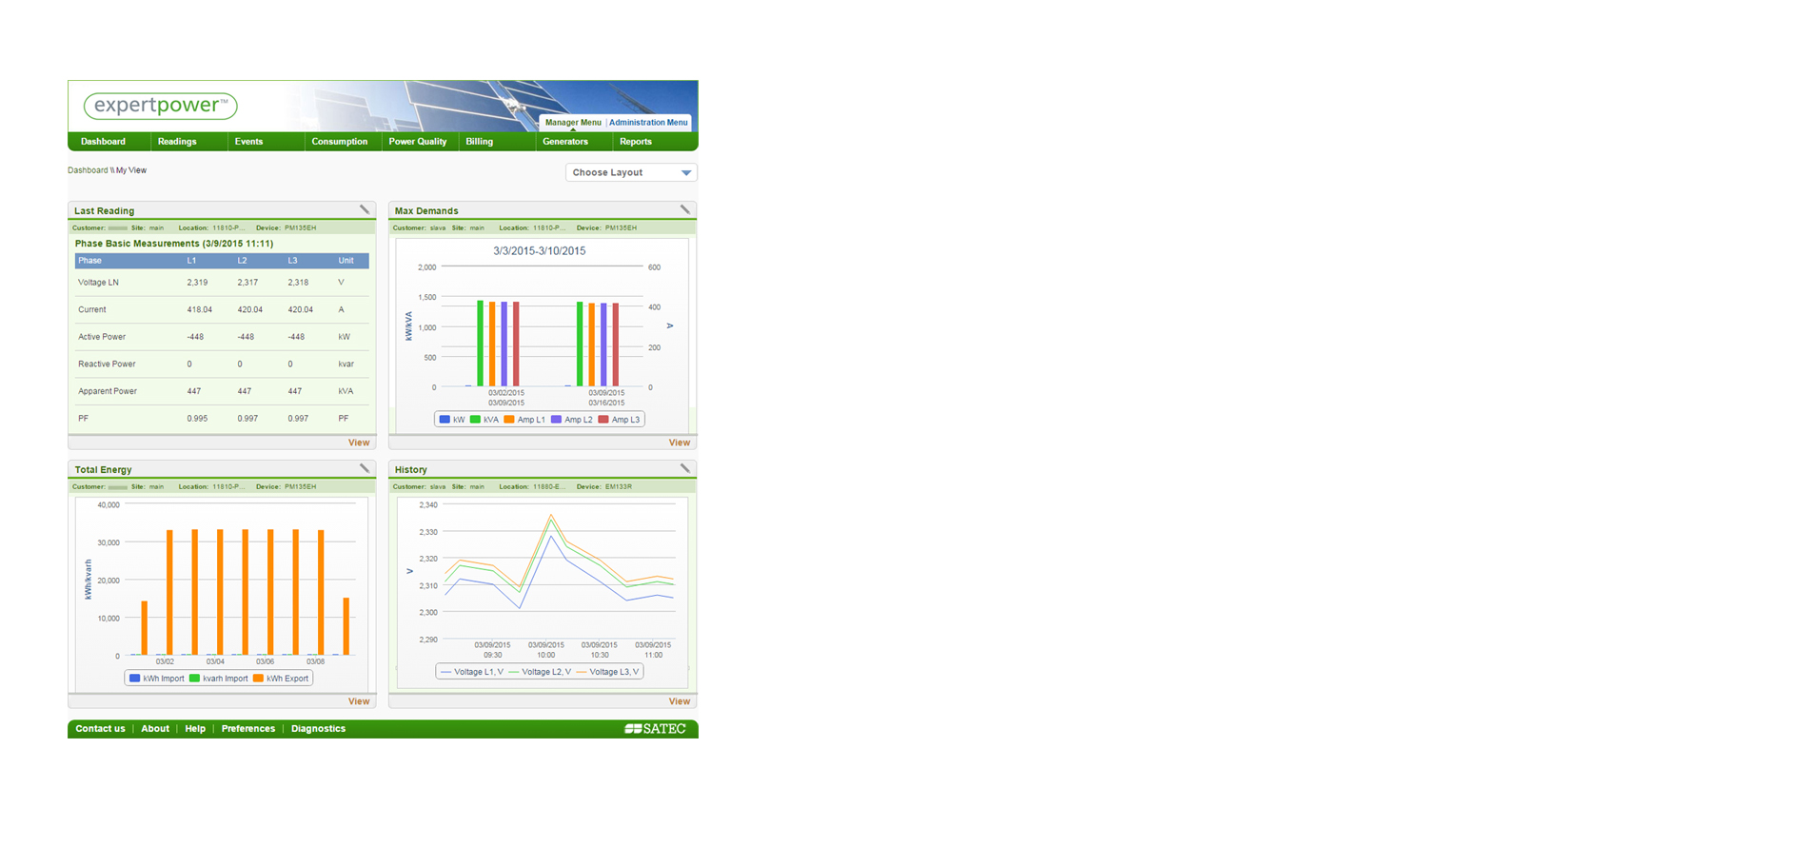1818x847 pixels.
Task: Open the Choose Layout dropdown
Action: point(631,172)
